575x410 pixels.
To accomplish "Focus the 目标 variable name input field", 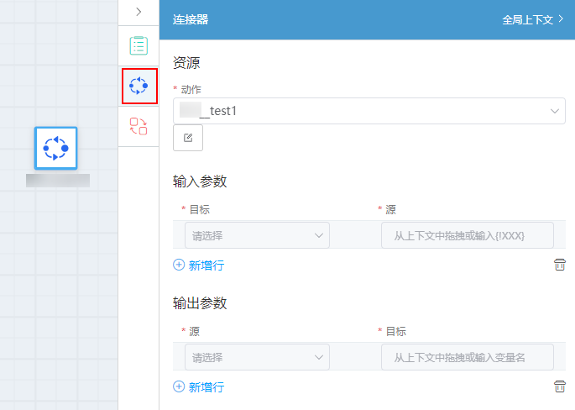I will (x=468, y=357).
